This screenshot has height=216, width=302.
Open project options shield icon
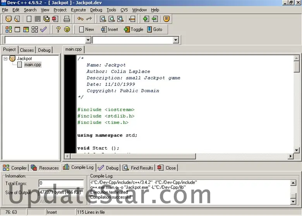[x=166, y=19]
